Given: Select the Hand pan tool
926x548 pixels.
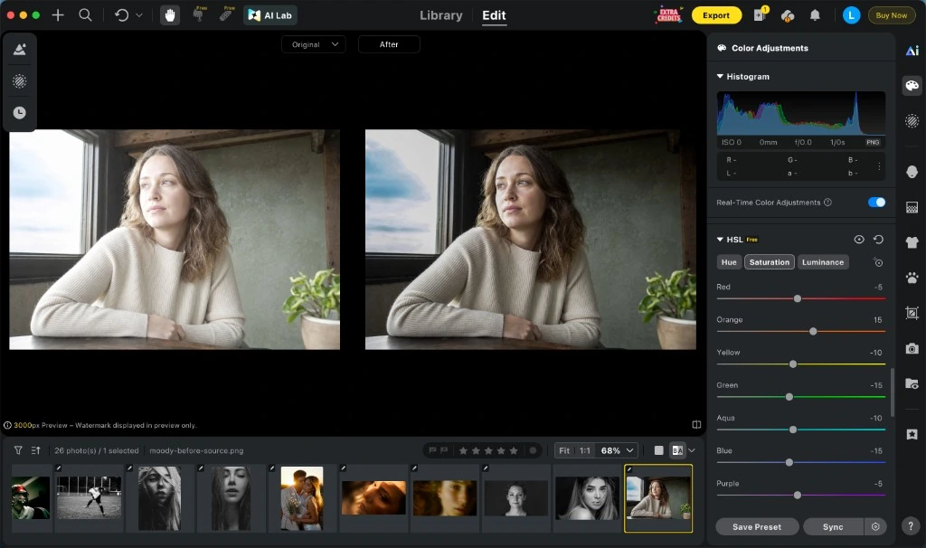Looking at the screenshot, I should pos(170,15).
